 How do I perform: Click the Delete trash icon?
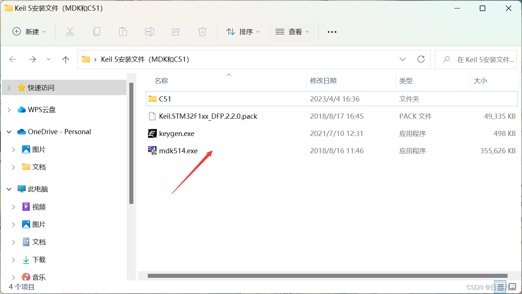pyautogui.click(x=202, y=32)
